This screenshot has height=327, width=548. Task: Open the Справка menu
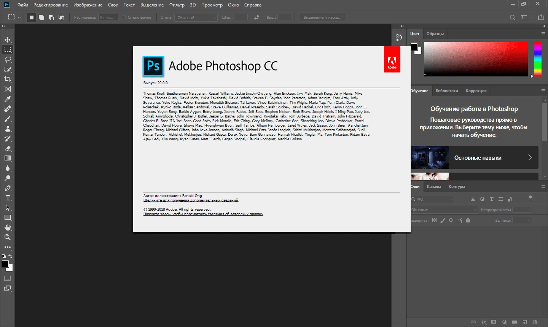pos(253,5)
